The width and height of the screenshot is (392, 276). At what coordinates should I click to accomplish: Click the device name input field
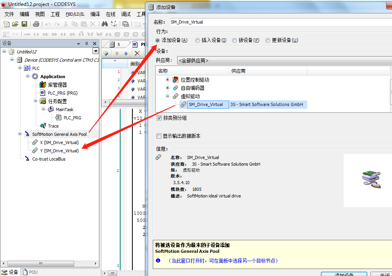pos(281,22)
